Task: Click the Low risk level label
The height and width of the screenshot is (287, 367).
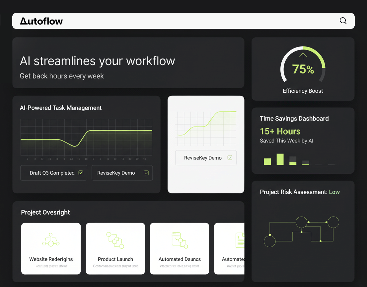Action: tap(334, 192)
